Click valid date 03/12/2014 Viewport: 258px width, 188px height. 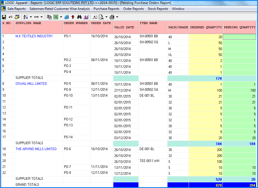pos(122,138)
